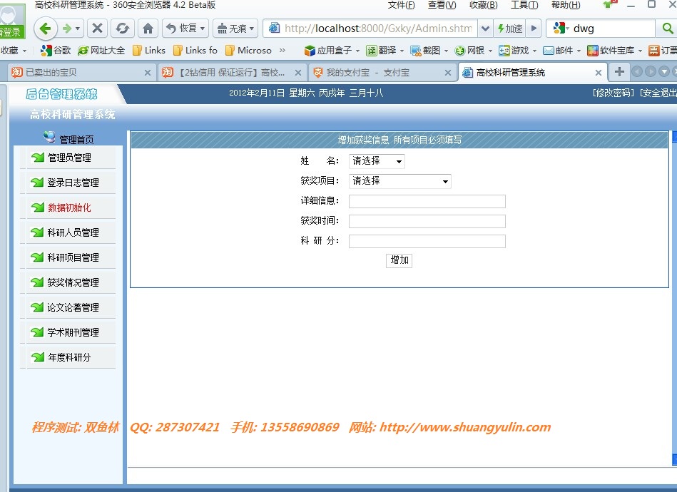Screen dimensions: 677x492
Task: Click the browser forward arrow
Action: [x=67, y=29]
